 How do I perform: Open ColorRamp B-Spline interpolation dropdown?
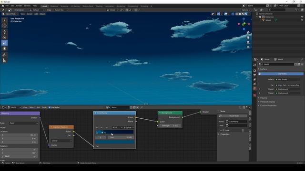click(x=129, y=128)
